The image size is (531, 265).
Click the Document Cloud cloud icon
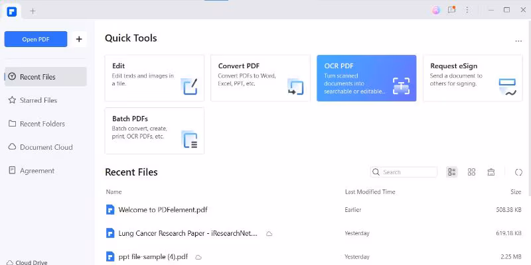point(12,146)
